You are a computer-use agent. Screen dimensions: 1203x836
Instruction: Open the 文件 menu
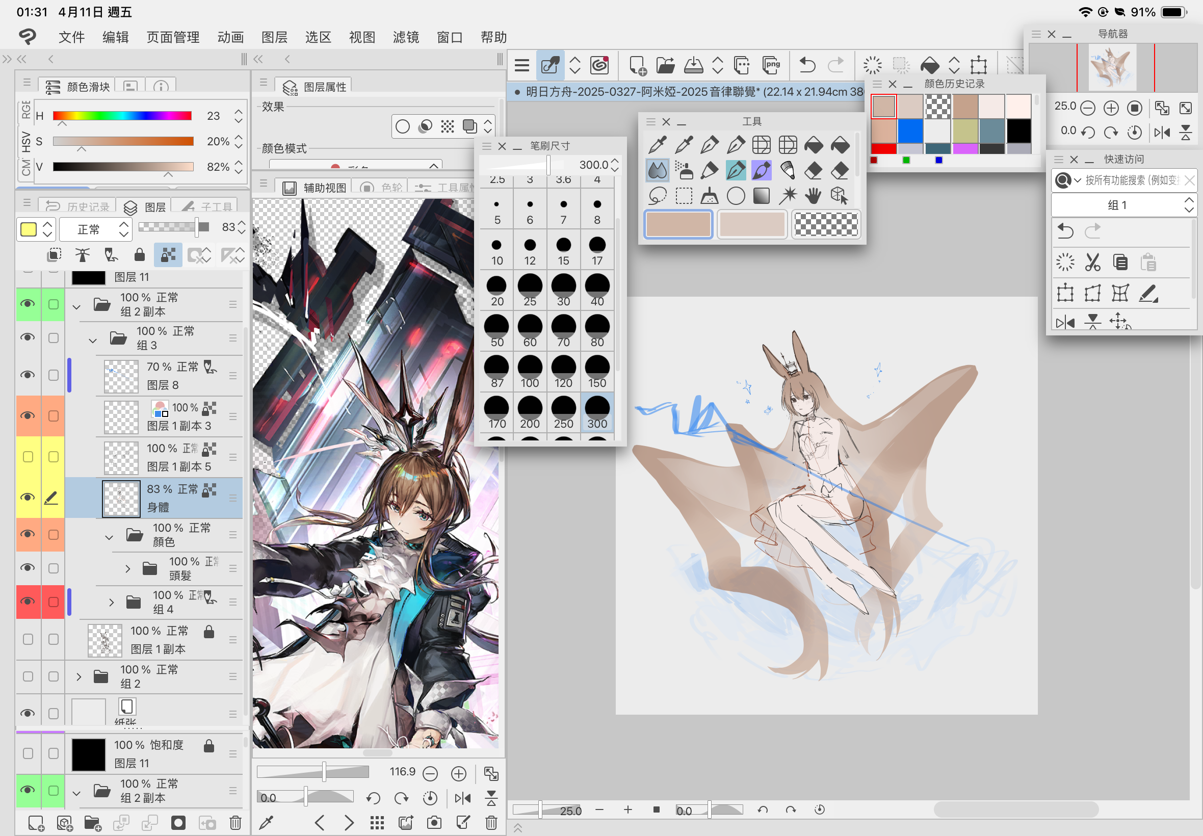tap(71, 37)
